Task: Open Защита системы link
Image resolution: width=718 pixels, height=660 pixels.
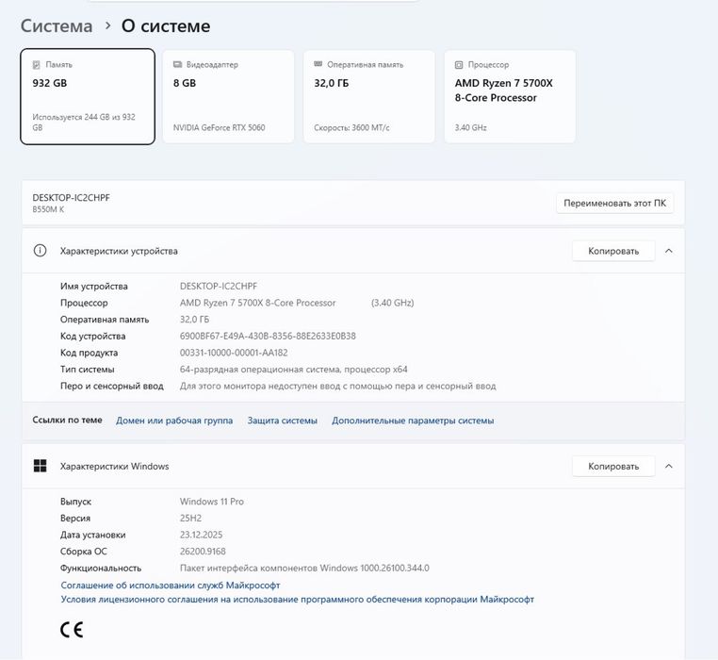Action: pyautogui.click(x=282, y=421)
